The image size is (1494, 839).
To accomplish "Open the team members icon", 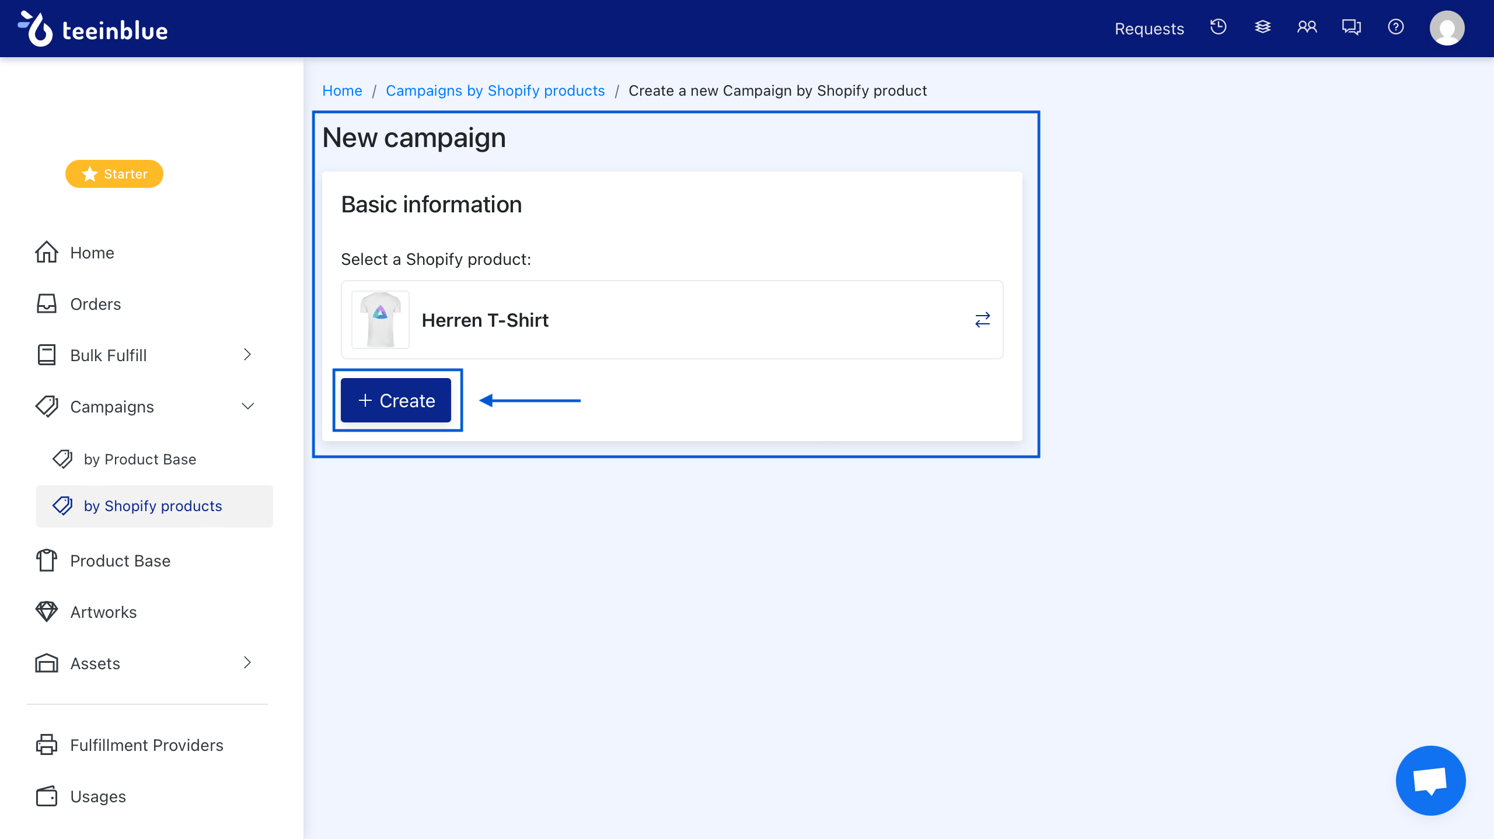I will 1307,27.
